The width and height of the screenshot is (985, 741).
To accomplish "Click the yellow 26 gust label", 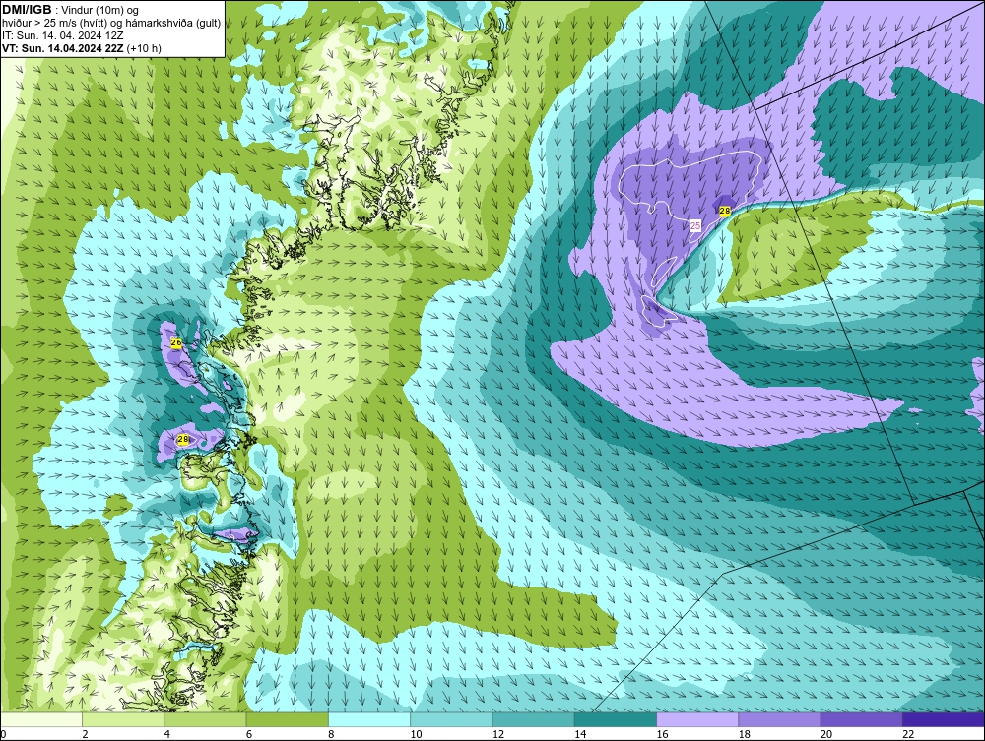I will point(176,342).
